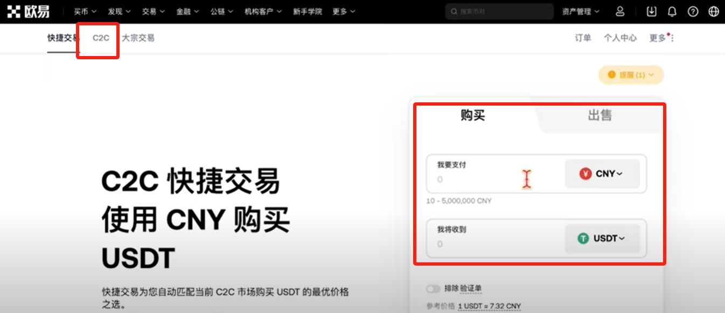Screen dimensions: 725x313
Task: Open the 新手学院 menu item
Action: click(x=307, y=11)
